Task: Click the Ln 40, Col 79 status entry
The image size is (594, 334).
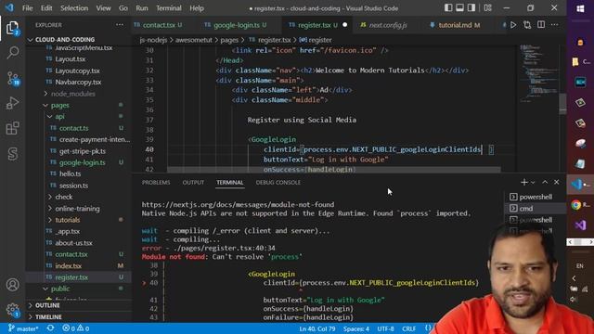Action: click(x=317, y=328)
